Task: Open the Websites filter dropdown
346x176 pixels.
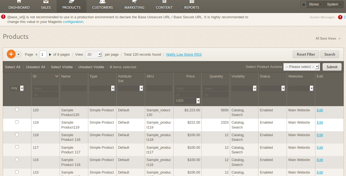Action: click(x=301, y=88)
